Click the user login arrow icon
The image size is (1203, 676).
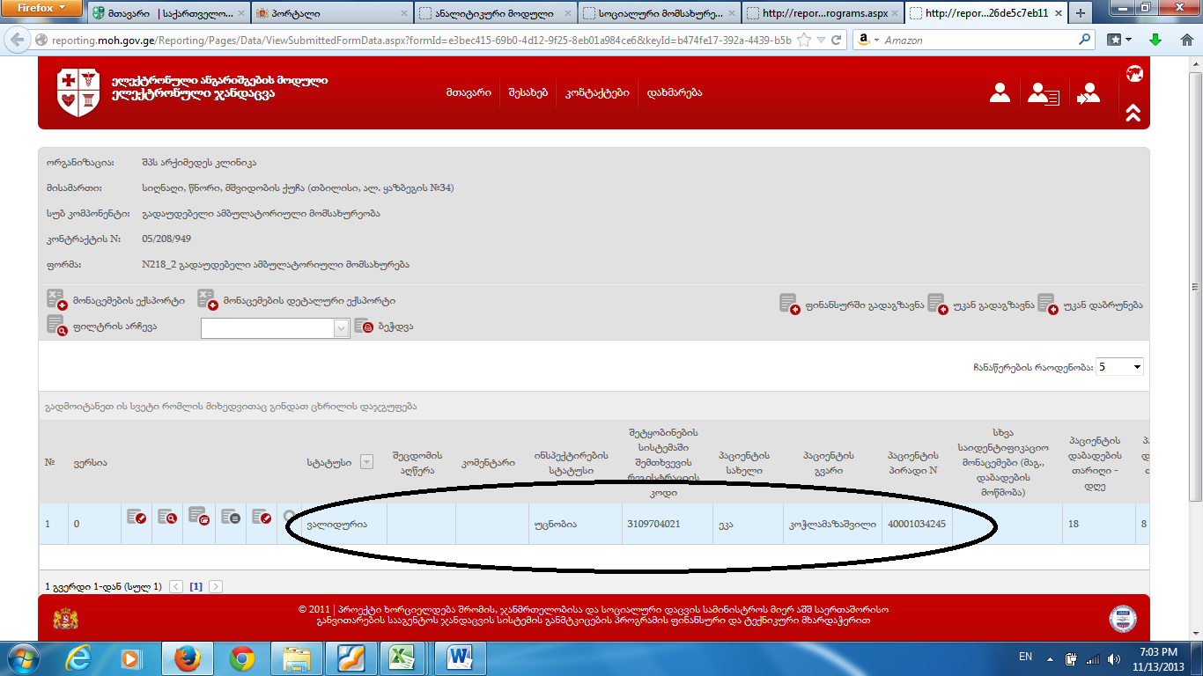[x=1089, y=93]
